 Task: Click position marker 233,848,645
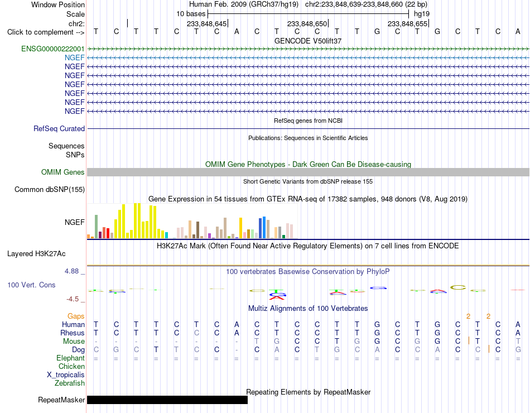point(206,23)
